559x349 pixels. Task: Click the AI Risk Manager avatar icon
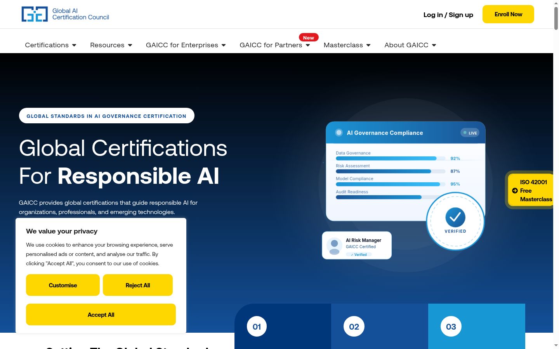point(334,246)
